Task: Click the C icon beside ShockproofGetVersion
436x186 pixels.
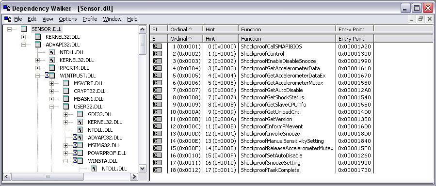Action: 158,119
